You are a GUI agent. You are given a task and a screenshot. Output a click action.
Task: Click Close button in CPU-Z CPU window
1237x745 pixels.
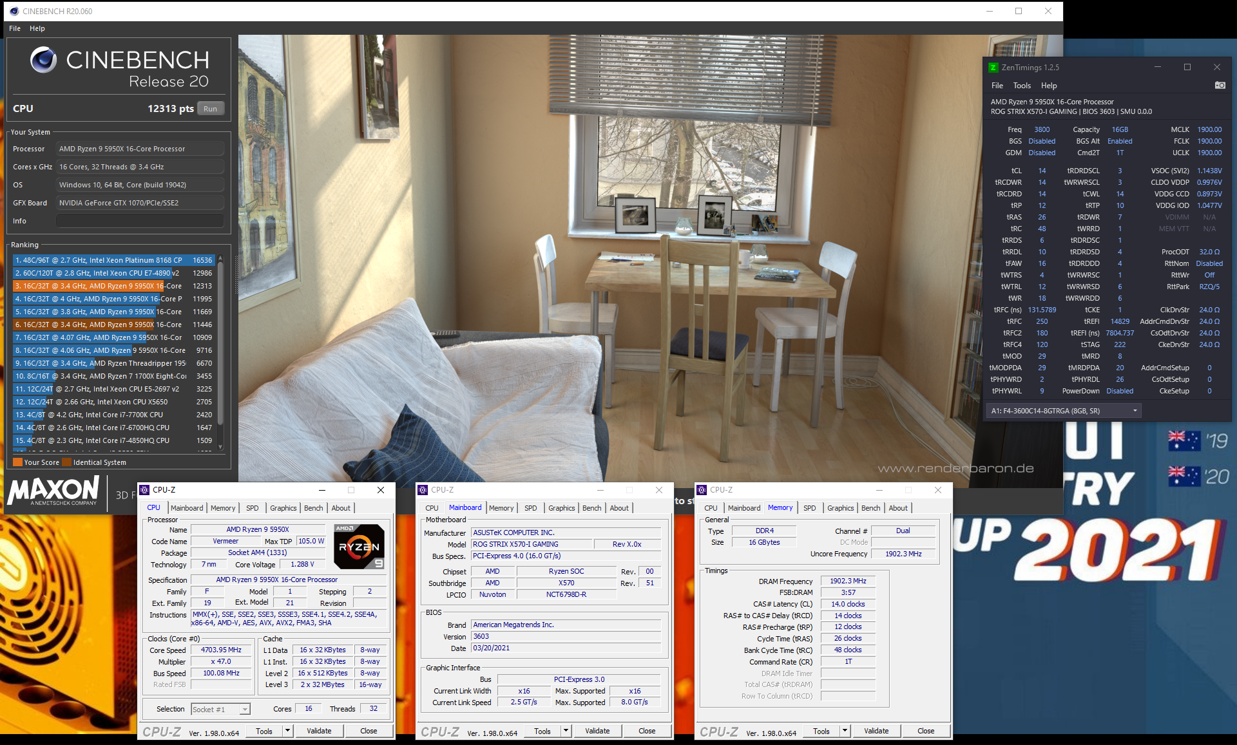click(x=369, y=731)
